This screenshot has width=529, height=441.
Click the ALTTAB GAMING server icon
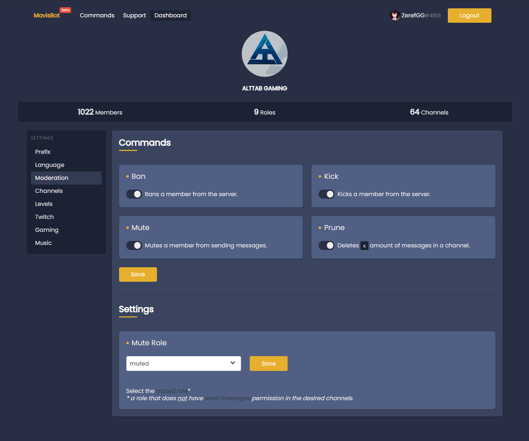coord(264,54)
